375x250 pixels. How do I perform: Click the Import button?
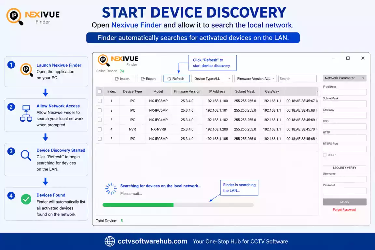click(x=123, y=79)
